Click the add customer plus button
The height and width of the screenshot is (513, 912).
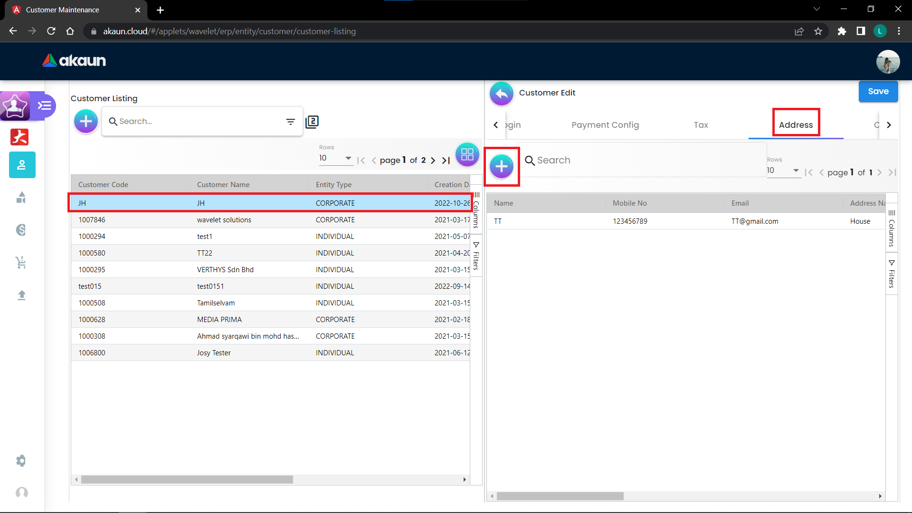point(86,122)
